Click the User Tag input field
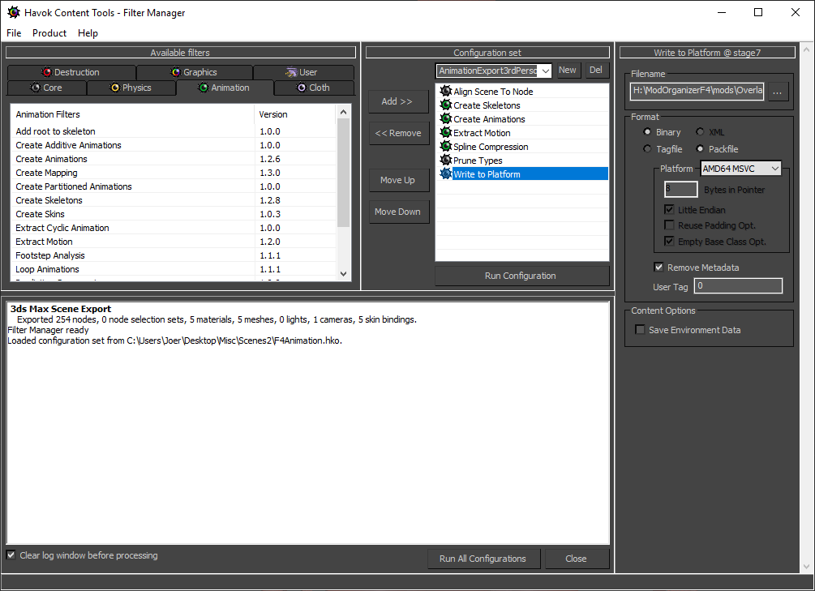This screenshot has width=815, height=591. point(738,286)
